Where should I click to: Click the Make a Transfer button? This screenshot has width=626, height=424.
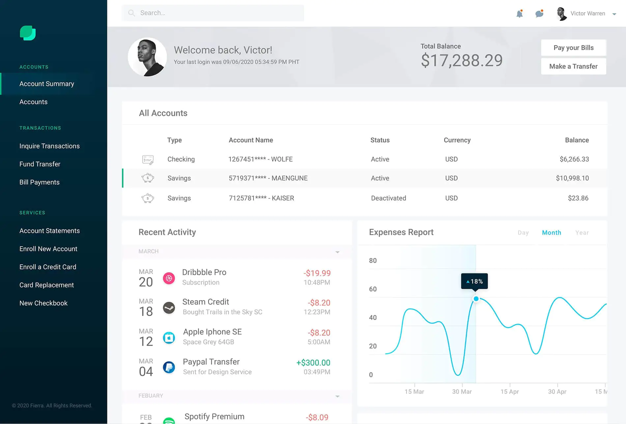[573, 66]
